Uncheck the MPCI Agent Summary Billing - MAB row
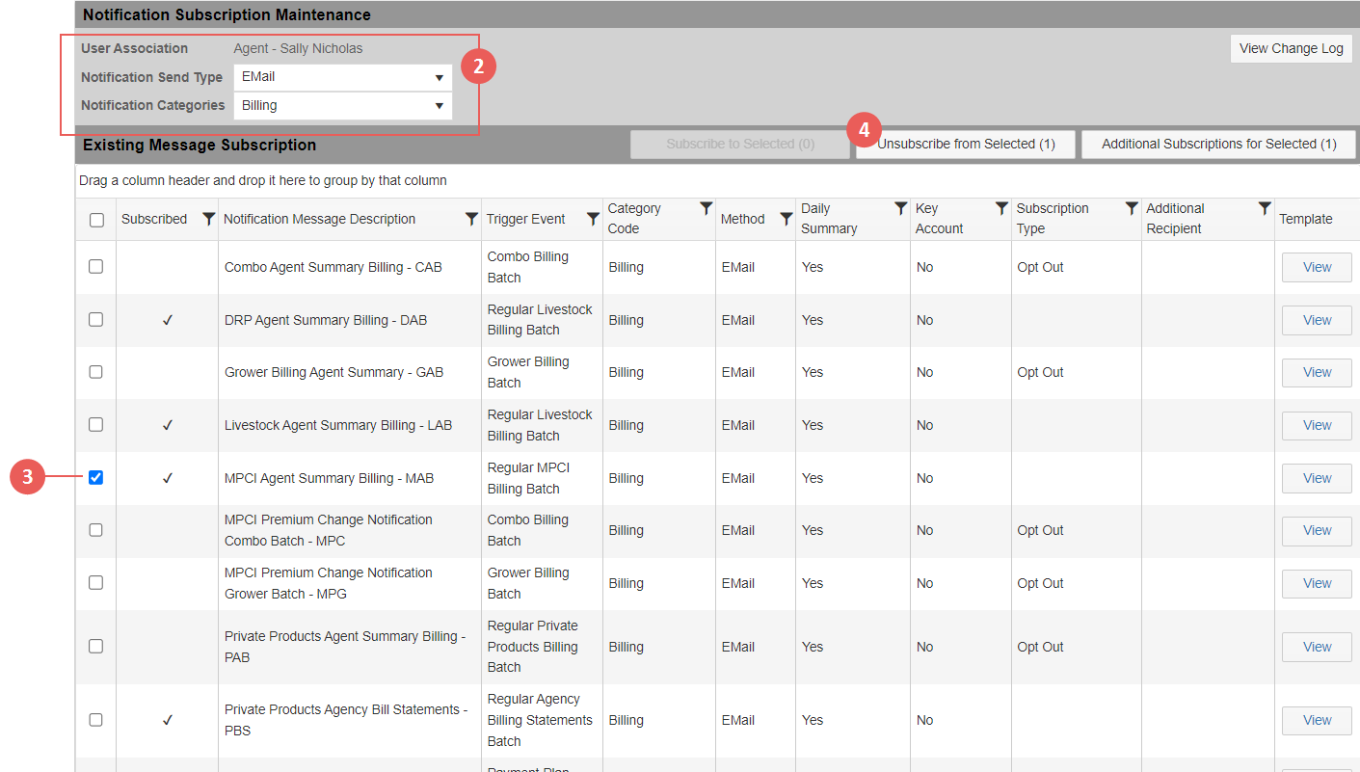1360x772 pixels. [96, 477]
